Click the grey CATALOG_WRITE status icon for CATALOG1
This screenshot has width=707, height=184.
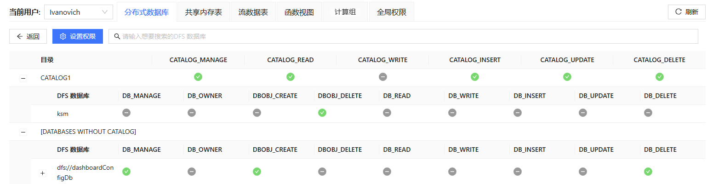(382, 77)
